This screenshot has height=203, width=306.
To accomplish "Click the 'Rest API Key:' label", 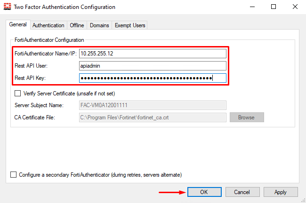I will pos(30,78).
